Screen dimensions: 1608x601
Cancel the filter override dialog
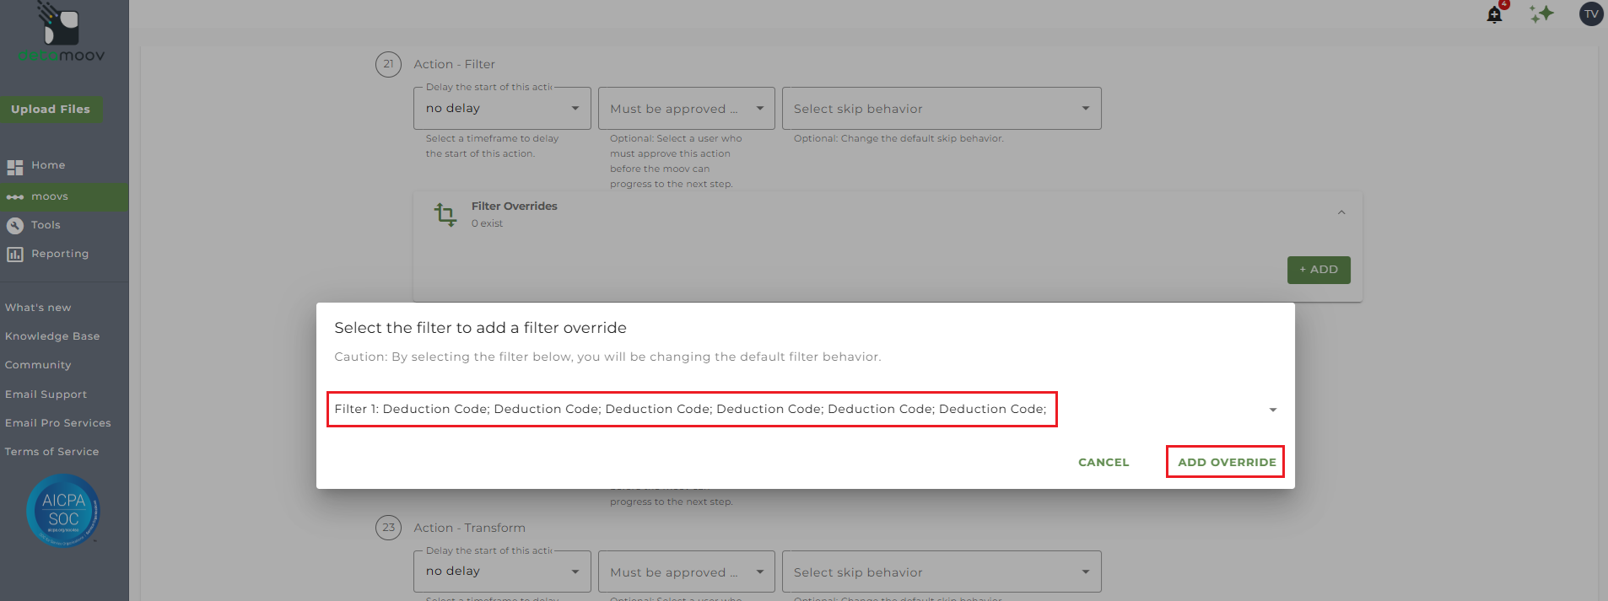1103,462
